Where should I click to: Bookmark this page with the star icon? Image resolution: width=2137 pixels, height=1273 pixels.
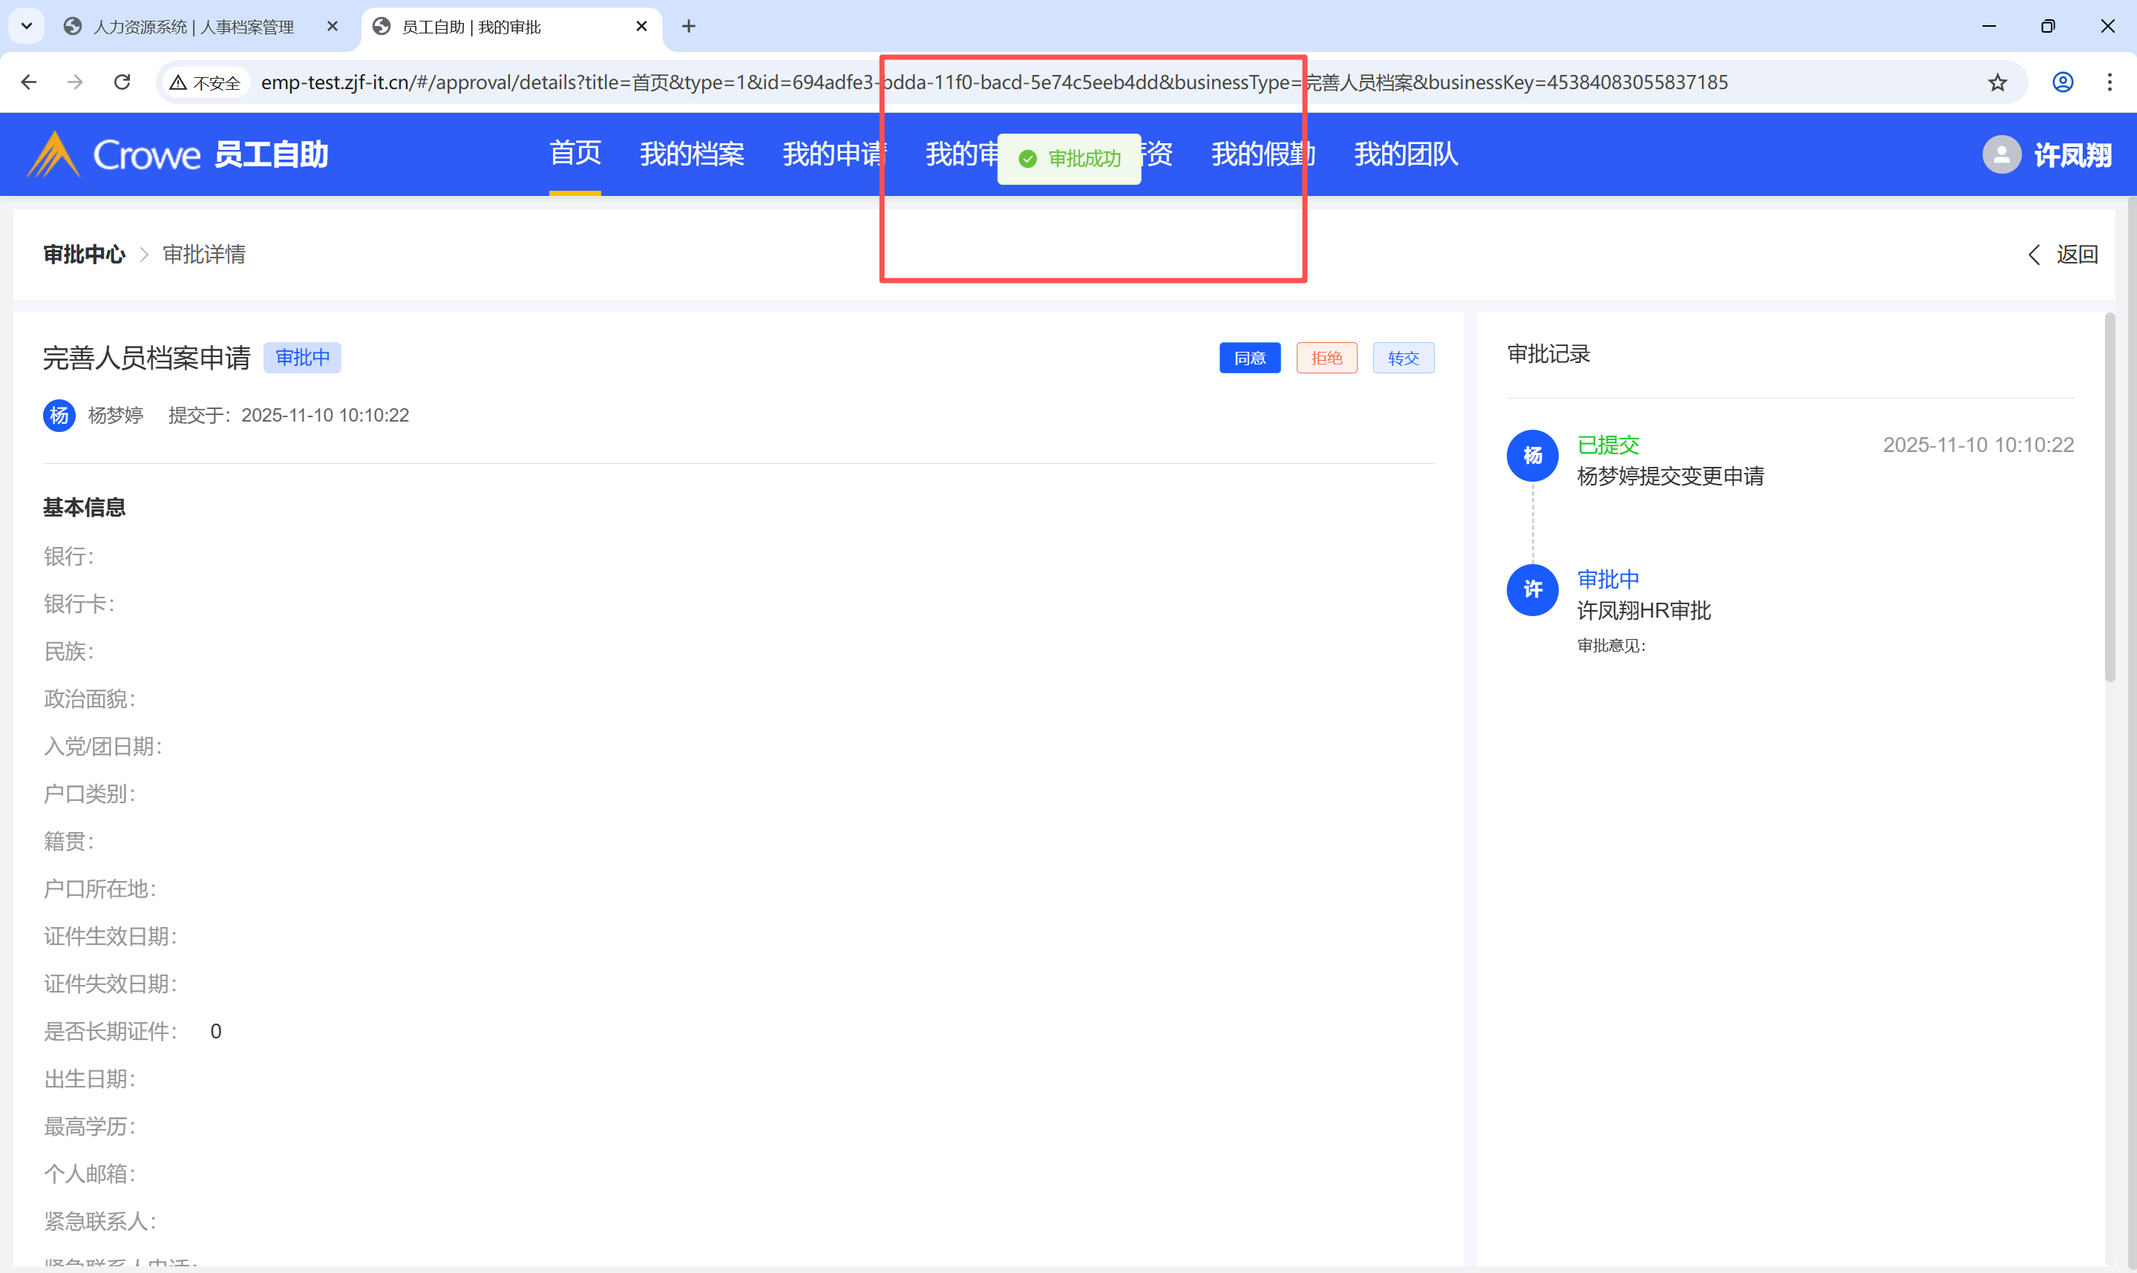point(1997,82)
